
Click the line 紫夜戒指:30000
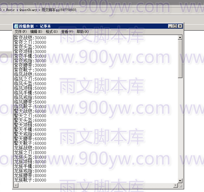click(30, 61)
